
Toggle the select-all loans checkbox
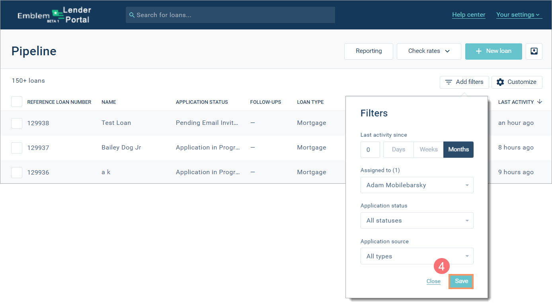[x=17, y=102]
